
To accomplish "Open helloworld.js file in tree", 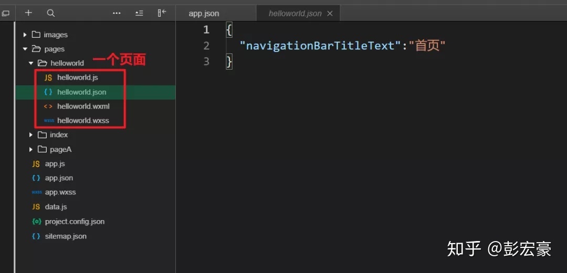I will coord(77,78).
